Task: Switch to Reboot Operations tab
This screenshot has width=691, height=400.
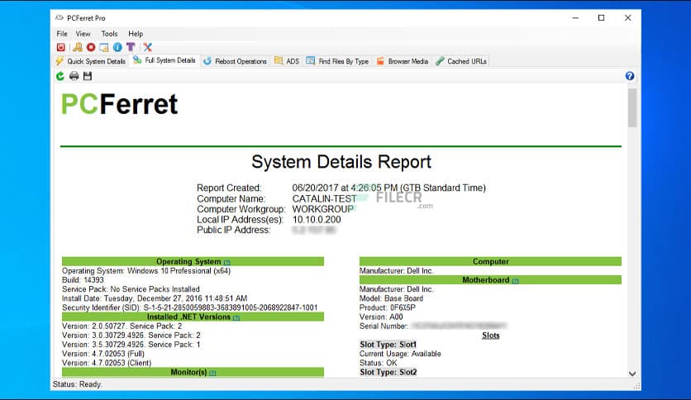Action: (235, 61)
